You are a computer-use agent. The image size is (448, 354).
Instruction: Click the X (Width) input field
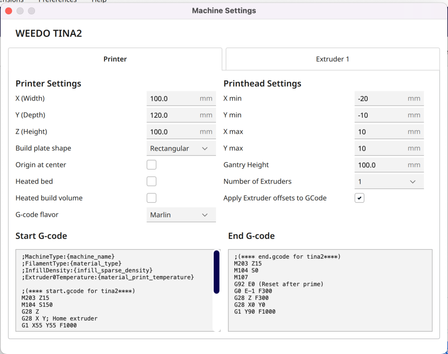(181, 99)
